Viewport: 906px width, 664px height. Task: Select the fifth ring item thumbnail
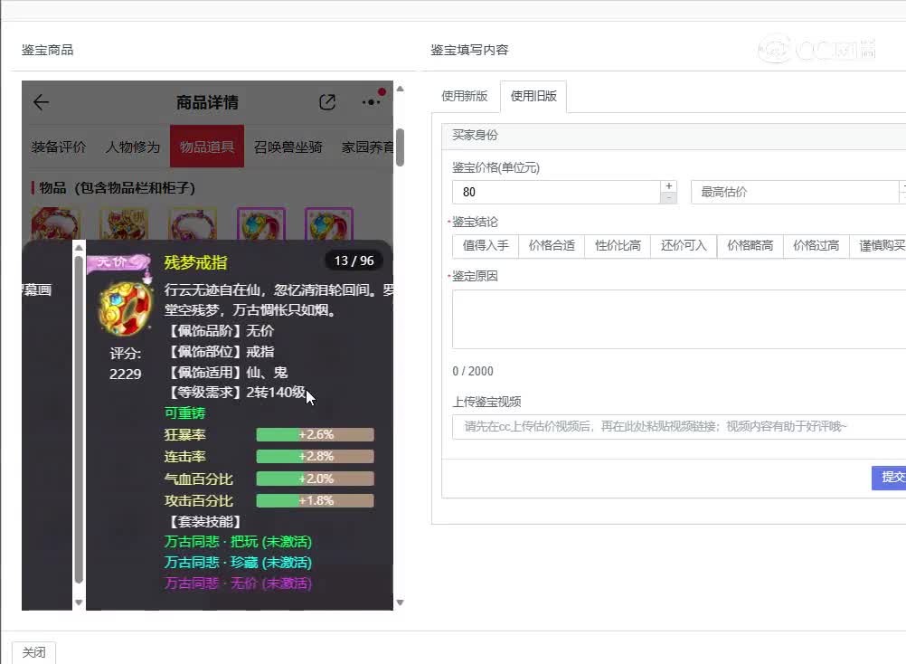click(x=329, y=223)
